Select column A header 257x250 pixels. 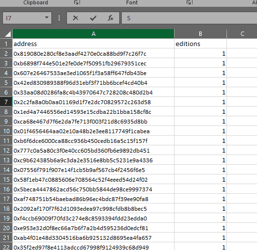pos(94,34)
